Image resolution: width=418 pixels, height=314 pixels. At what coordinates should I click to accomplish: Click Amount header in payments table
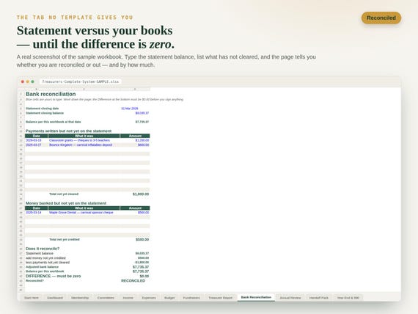pos(135,136)
